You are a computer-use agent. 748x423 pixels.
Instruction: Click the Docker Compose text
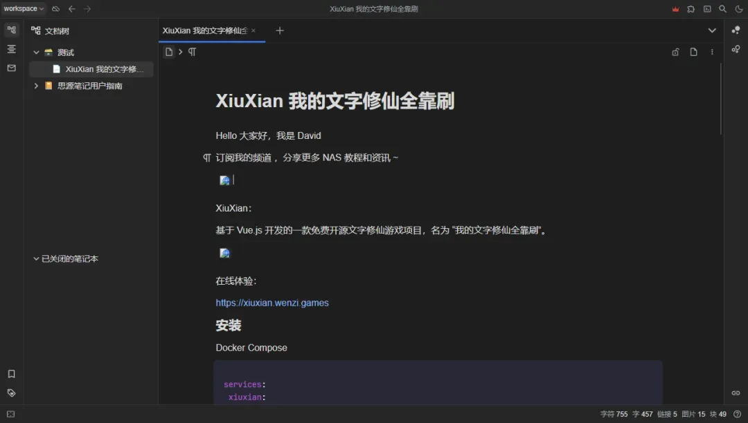(x=251, y=348)
